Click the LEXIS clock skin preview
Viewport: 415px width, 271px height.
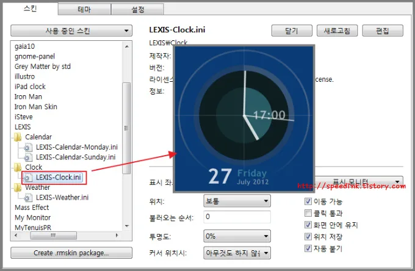click(x=244, y=118)
